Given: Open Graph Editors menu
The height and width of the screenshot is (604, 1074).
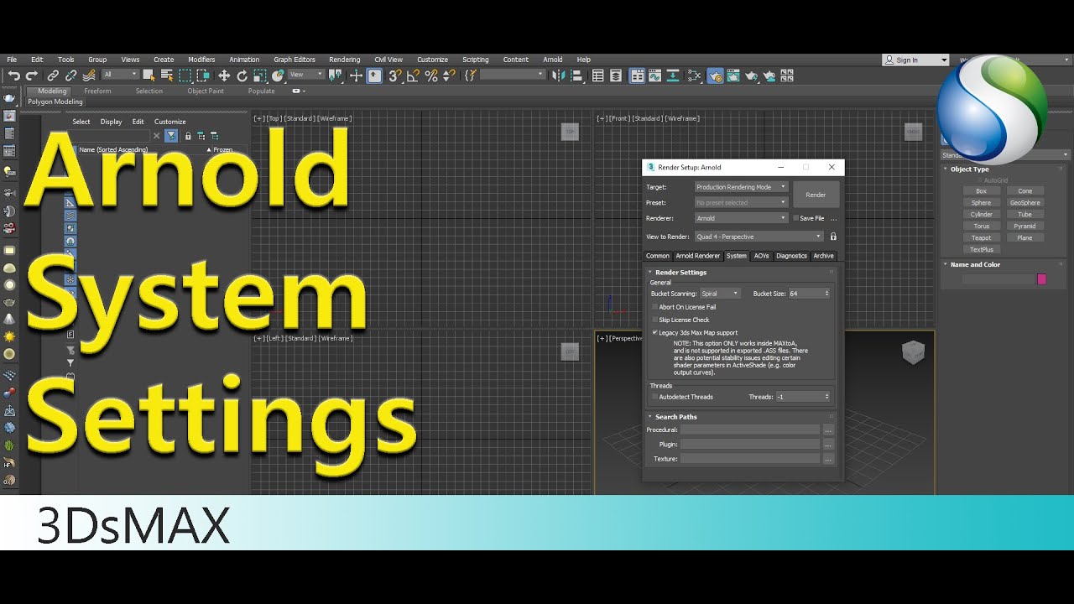Looking at the screenshot, I should pyautogui.click(x=295, y=60).
